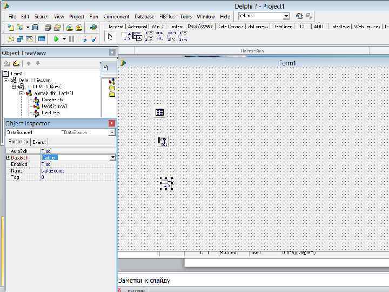Select Constraints node in Object TreeView
This screenshot has height=292, width=389.
[52, 99]
